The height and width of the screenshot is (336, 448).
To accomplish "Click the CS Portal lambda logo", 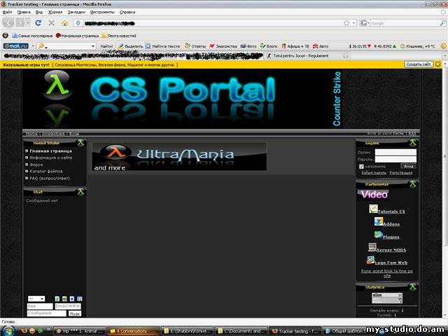I will (x=57, y=85).
